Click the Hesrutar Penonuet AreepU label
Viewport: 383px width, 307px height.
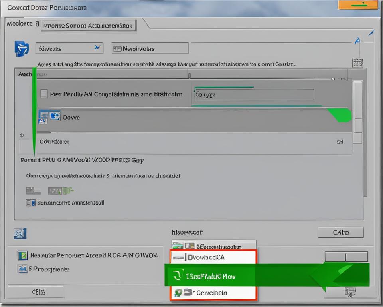click(x=94, y=255)
